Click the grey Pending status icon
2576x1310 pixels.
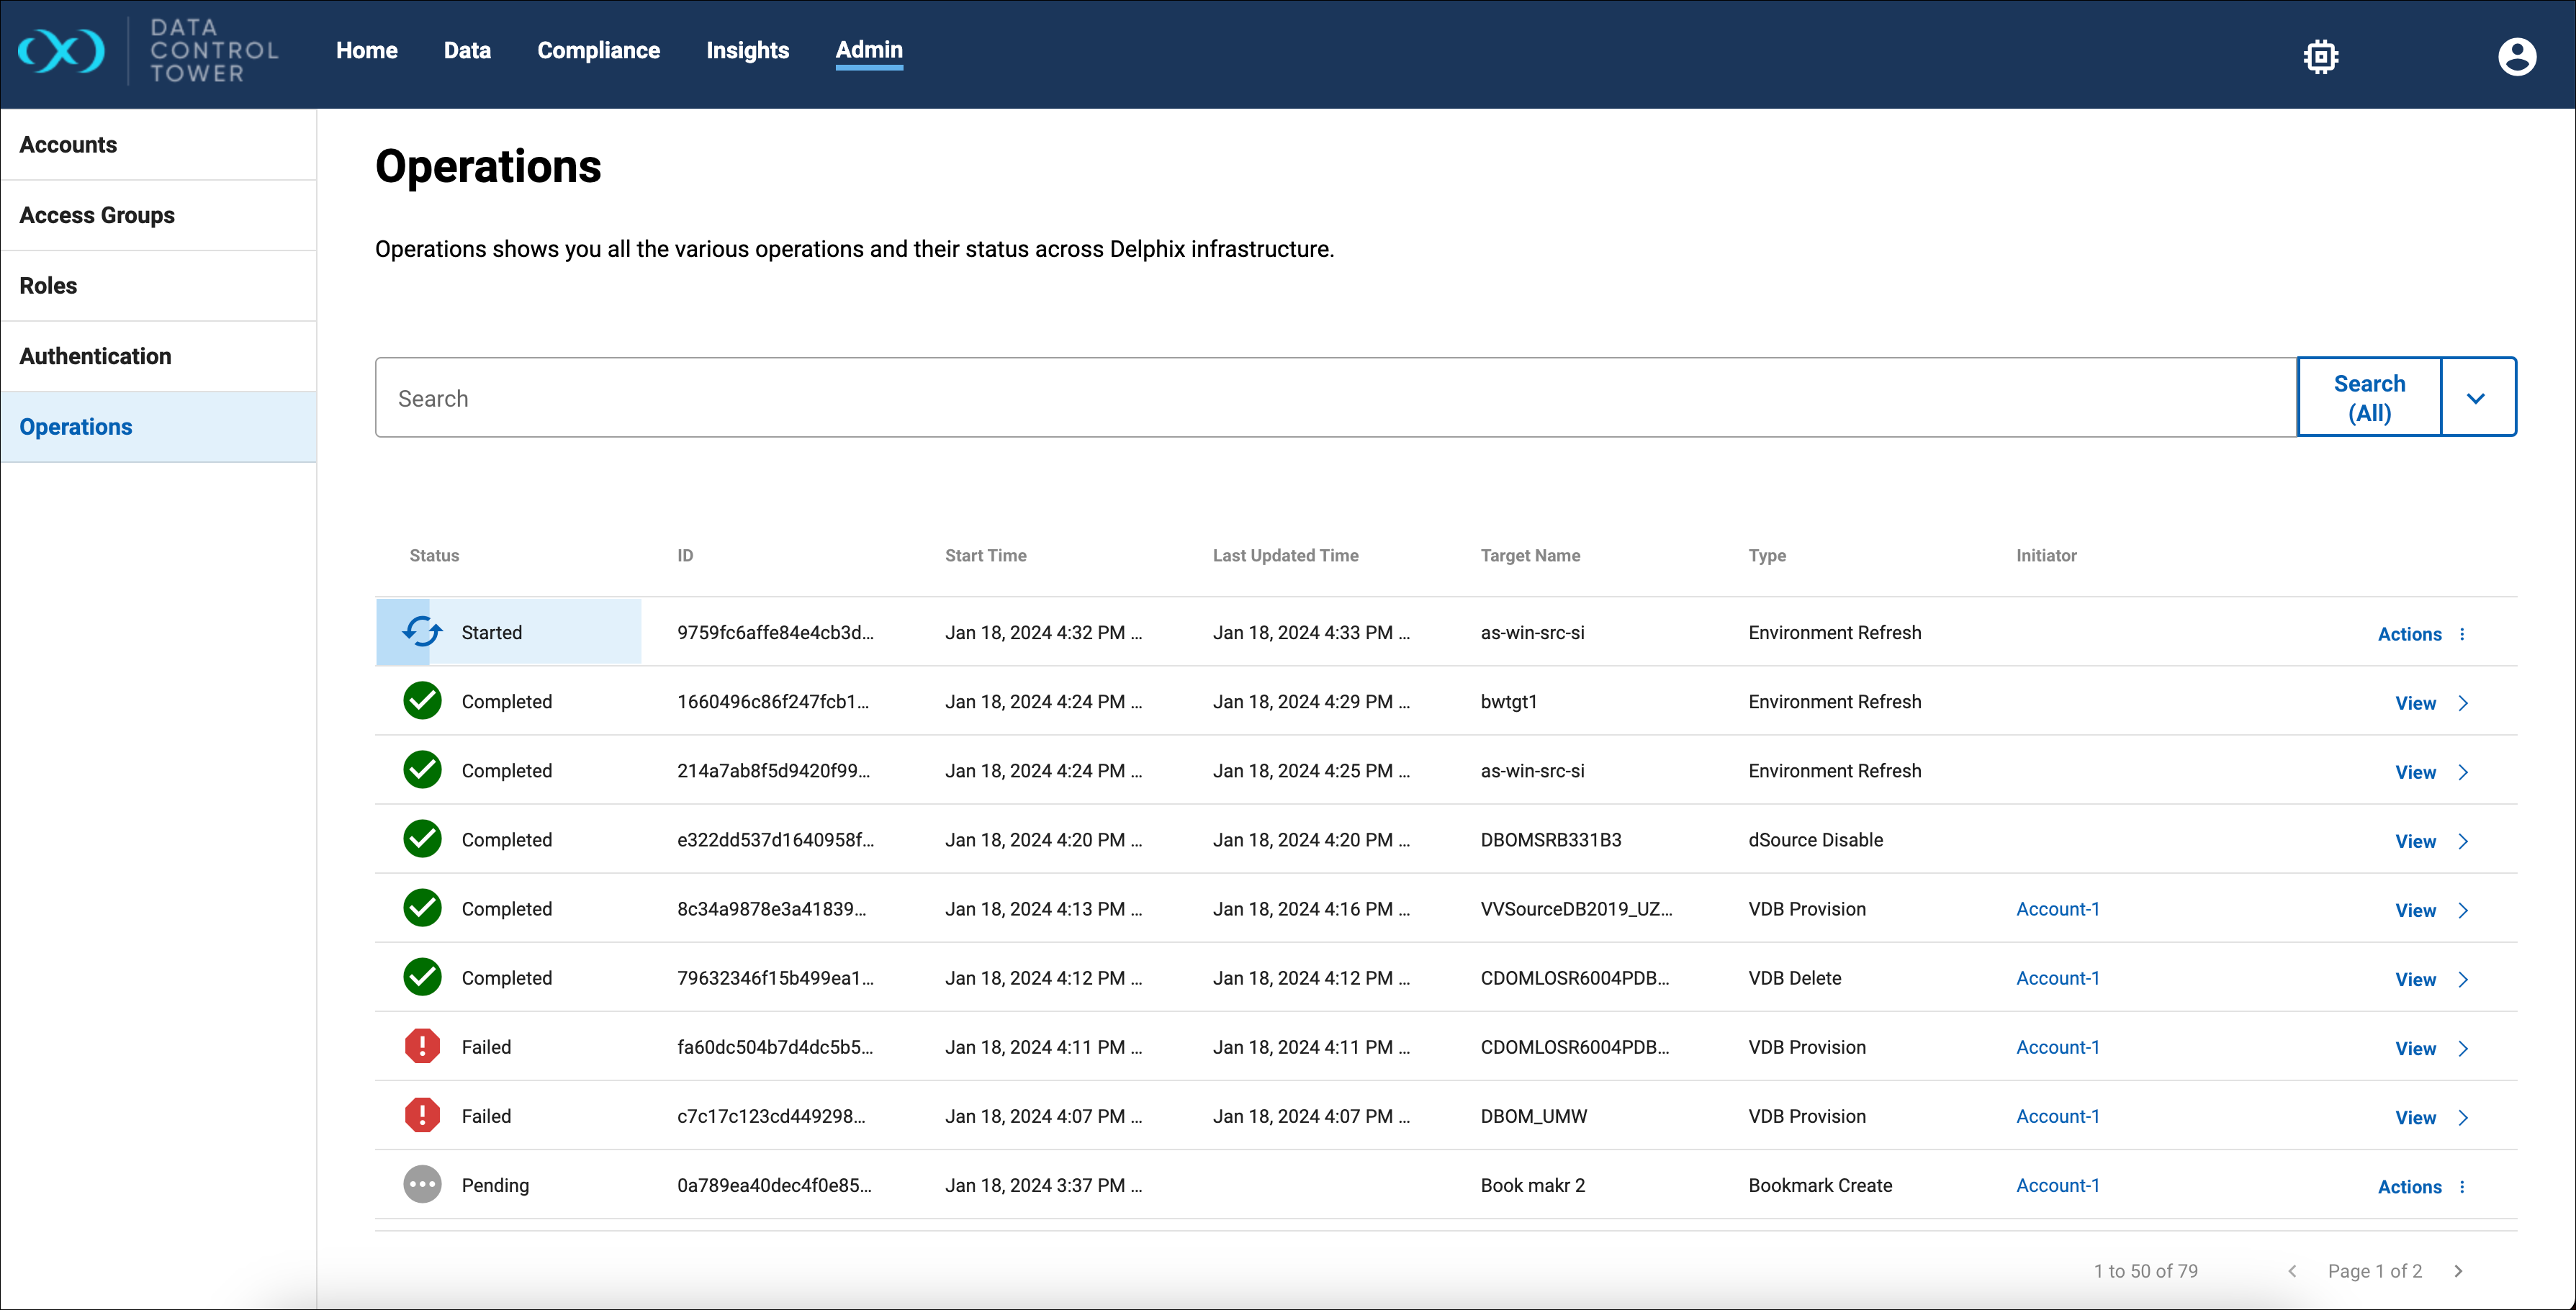coord(422,1184)
